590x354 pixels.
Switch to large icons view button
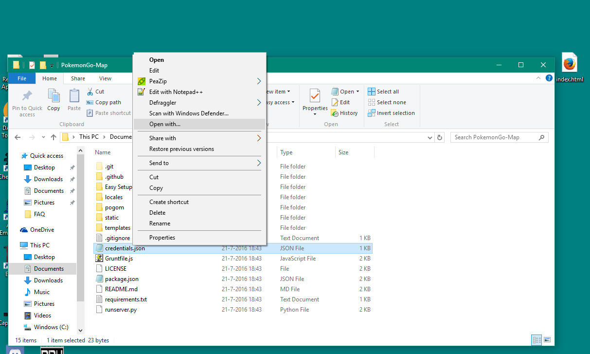coord(547,340)
